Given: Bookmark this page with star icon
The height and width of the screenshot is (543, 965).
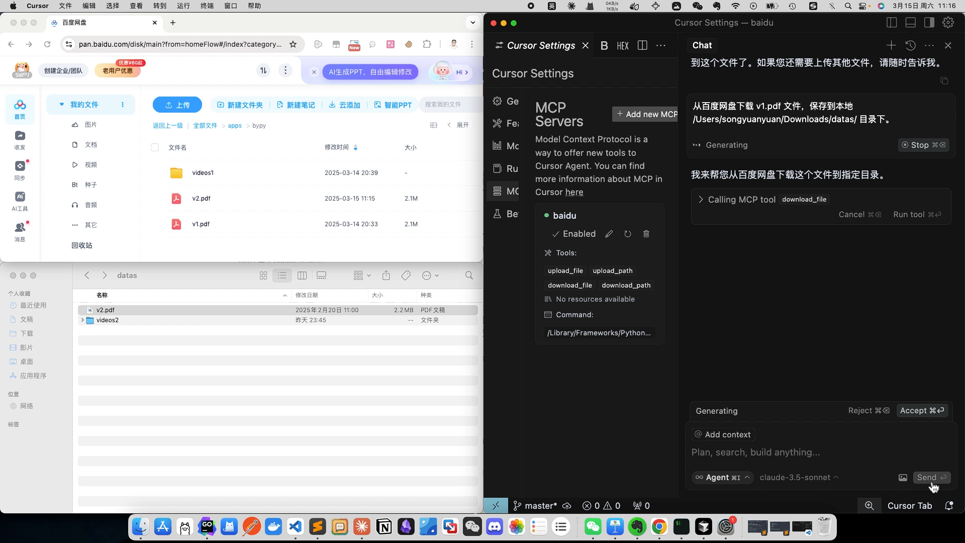Looking at the screenshot, I should click(x=293, y=44).
